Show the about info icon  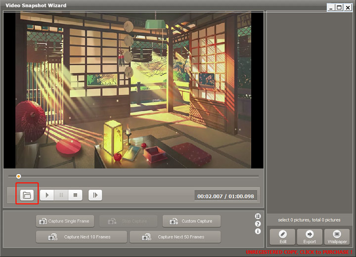pyautogui.click(x=258, y=231)
